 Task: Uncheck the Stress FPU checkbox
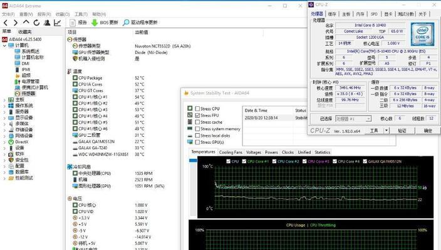tap(197, 116)
